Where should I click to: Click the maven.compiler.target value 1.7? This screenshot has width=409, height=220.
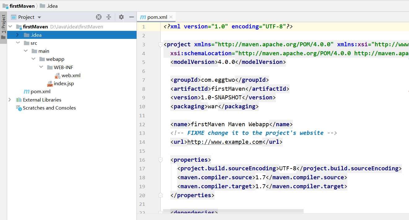pyautogui.click(x=260, y=186)
